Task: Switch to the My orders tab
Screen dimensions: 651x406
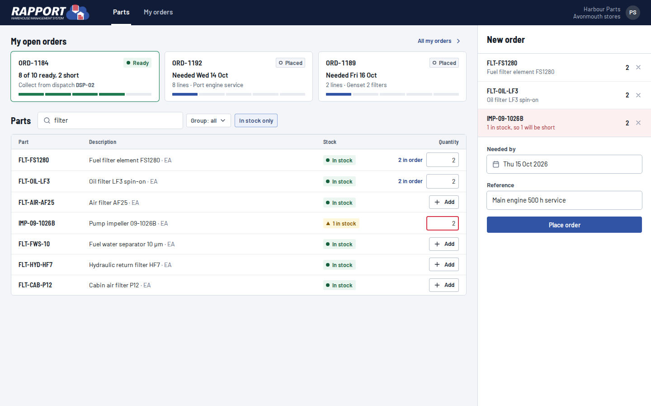Action: [158, 12]
